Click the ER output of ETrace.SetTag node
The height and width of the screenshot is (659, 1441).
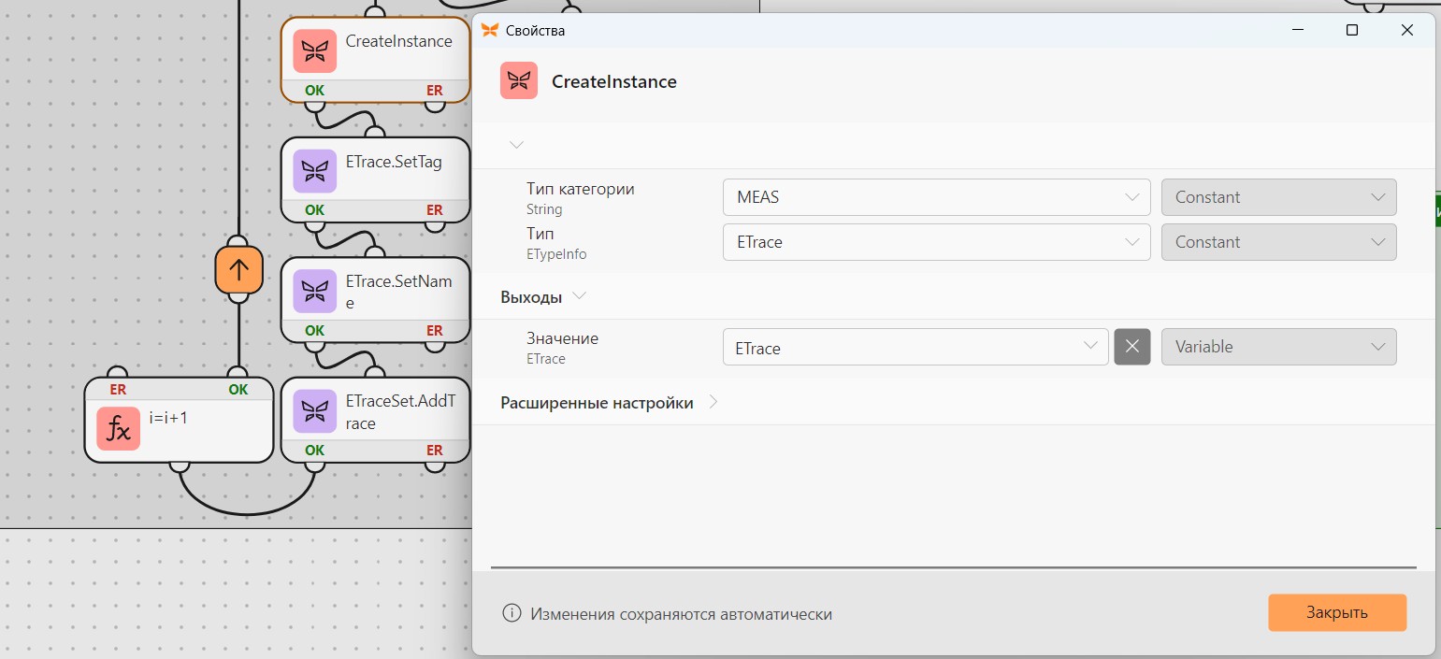(435, 210)
